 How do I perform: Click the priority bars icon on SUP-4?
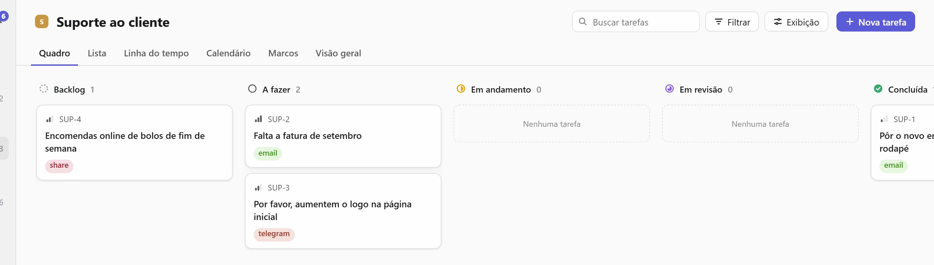tap(50, 119)
